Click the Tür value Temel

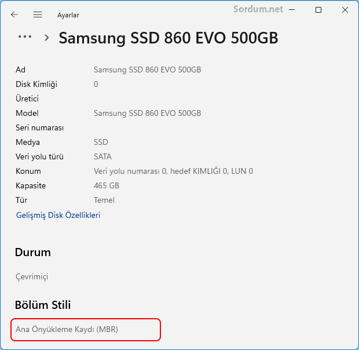[x=104, y=200]
